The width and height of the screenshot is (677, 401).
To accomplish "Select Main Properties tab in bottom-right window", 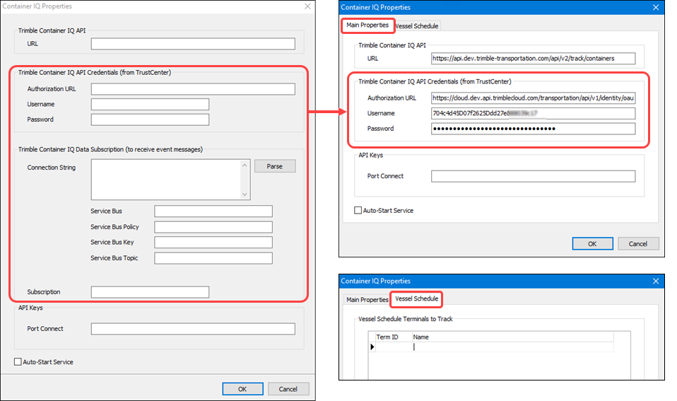I will 367,299.
